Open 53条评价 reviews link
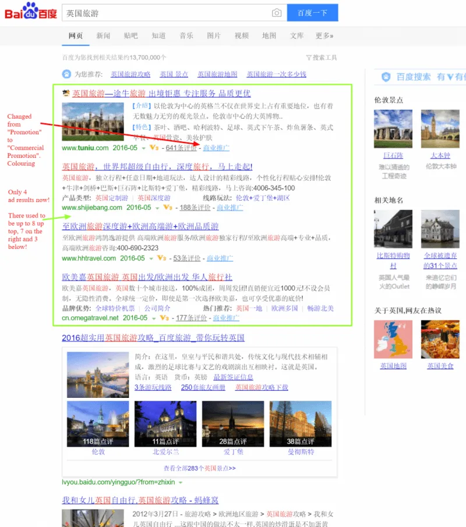Image resolution: width=466 pixels, height=527 pixels. (187, 258)
